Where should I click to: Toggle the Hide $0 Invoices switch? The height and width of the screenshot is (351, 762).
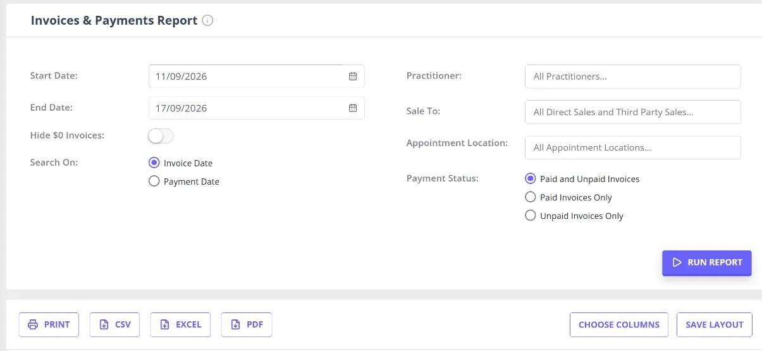coord(161,136)
